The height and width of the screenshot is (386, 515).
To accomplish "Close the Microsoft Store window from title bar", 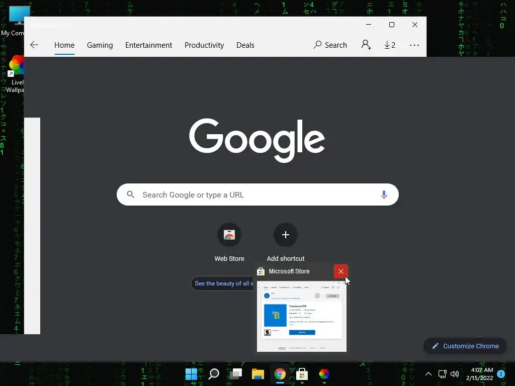I will pos(415,25).
